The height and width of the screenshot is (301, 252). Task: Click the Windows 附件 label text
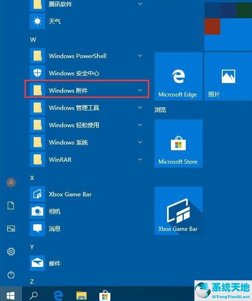point(68,90)
